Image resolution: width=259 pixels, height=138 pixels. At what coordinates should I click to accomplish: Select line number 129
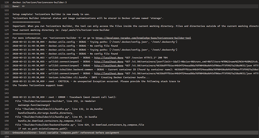7,38
